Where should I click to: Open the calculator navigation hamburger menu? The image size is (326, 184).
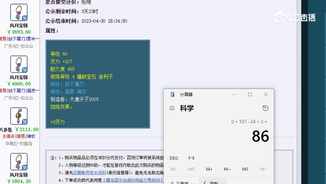[172, 108]
